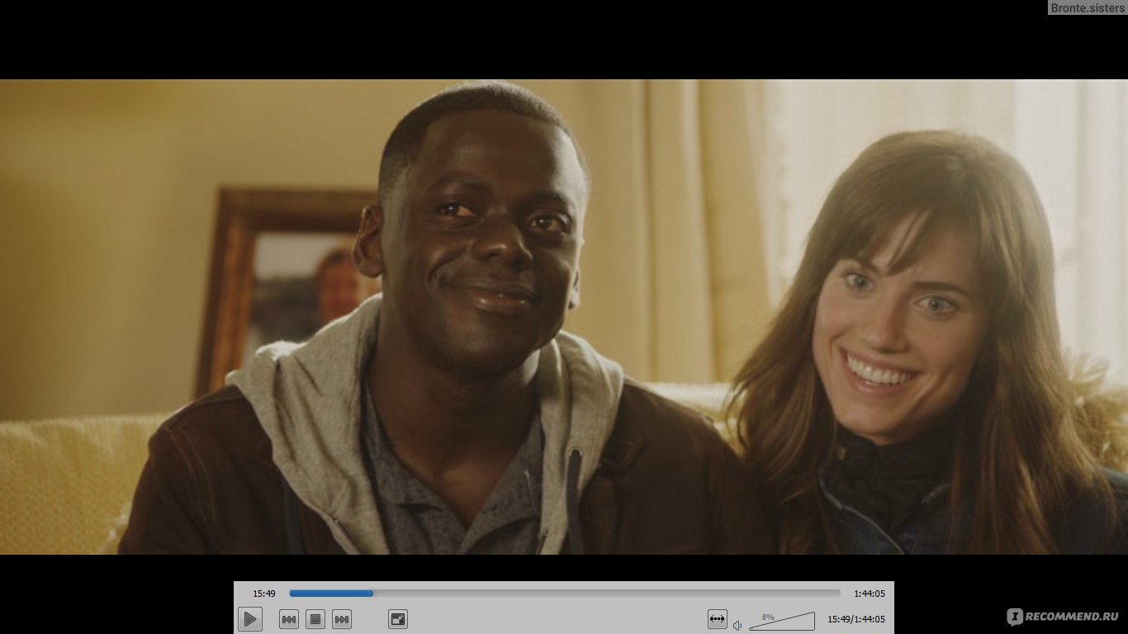Viewport: 1128px width, 634px height.
Task: Adjust the 8% volume slider
Action: pyautogui.click(x=781, y=622)
